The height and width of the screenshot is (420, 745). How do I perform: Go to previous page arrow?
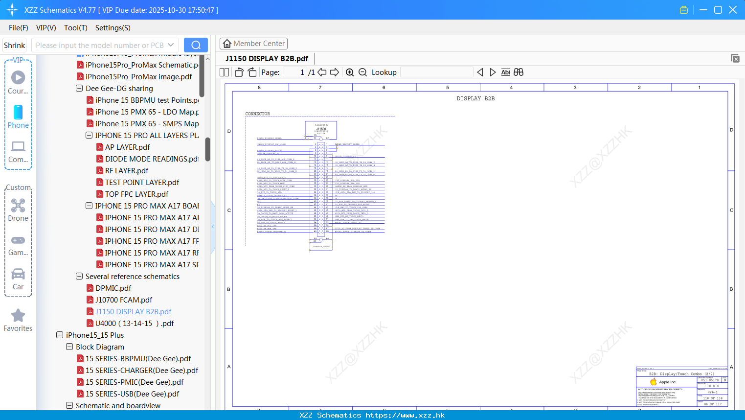tap(322, 72)
